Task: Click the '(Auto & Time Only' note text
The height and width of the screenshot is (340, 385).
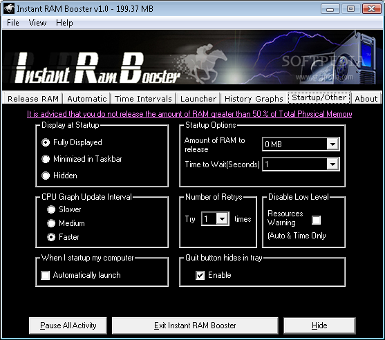Action: (297, 236)
